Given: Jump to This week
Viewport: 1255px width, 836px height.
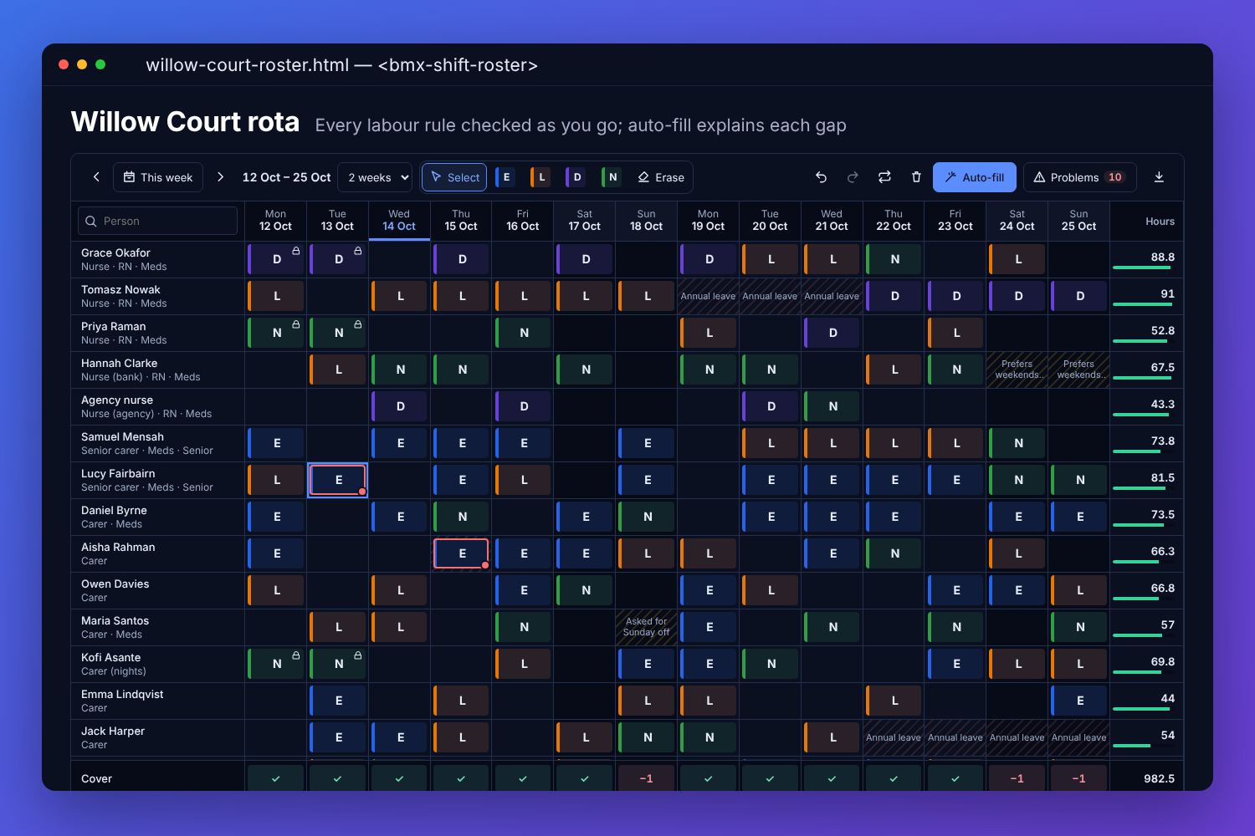Looking at the screenshot, I should (x=158, y=177).
